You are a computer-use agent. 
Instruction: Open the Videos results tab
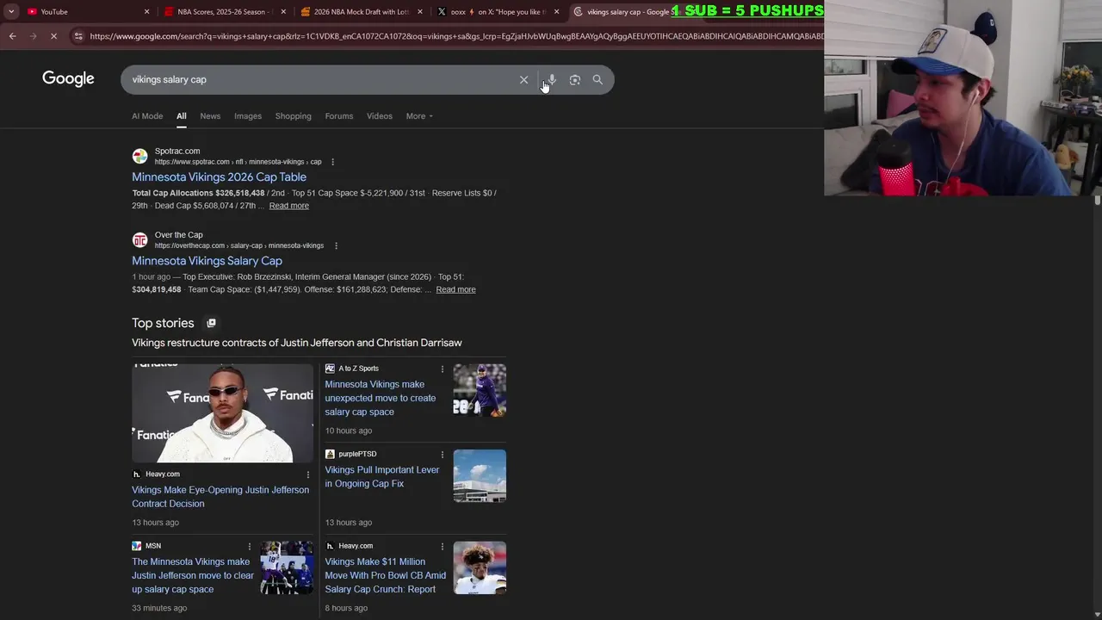pos(380,116)
